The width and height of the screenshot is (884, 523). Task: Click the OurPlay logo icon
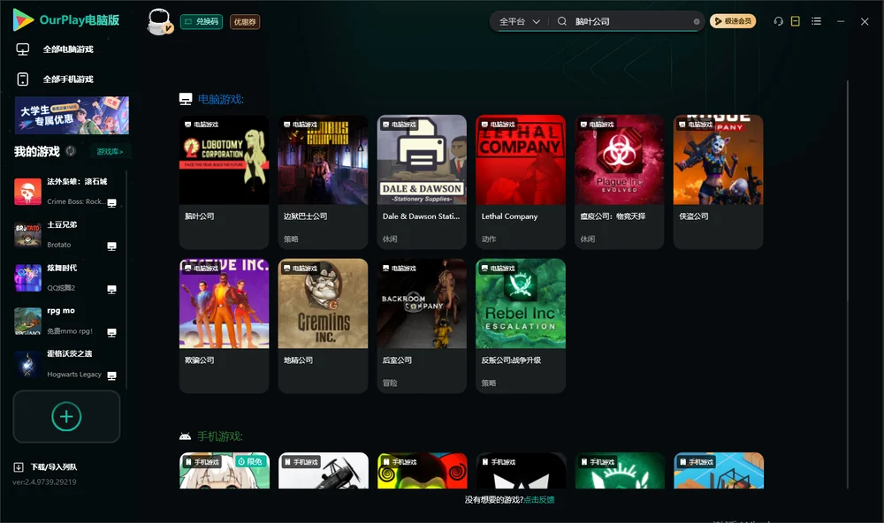click(x=23, y=19)
